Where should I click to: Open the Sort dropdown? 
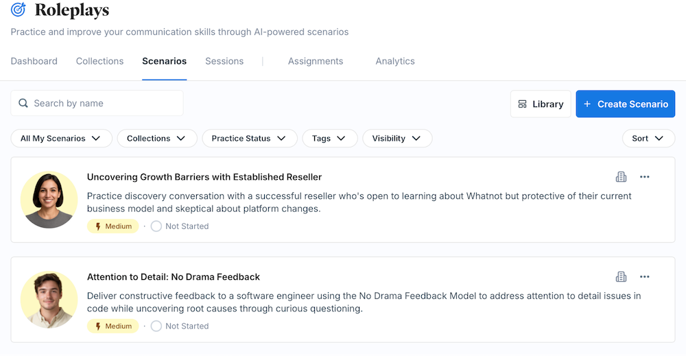(648, 139)
